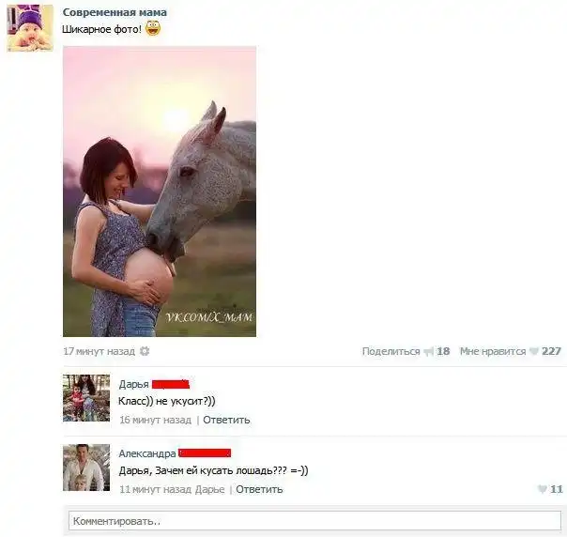Screen dimensions: 567x537
Task: Click the 16 минут назад comment timestamp
Action: [x=155, y=420]
